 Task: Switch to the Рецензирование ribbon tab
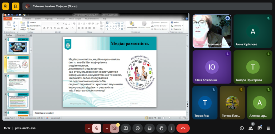(92, 19)
